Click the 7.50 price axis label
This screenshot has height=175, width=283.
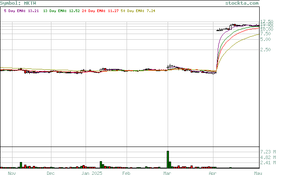(x=265, y=34)
